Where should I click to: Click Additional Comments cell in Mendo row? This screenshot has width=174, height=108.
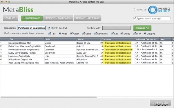pyautogui.click(x=147, y=43)
